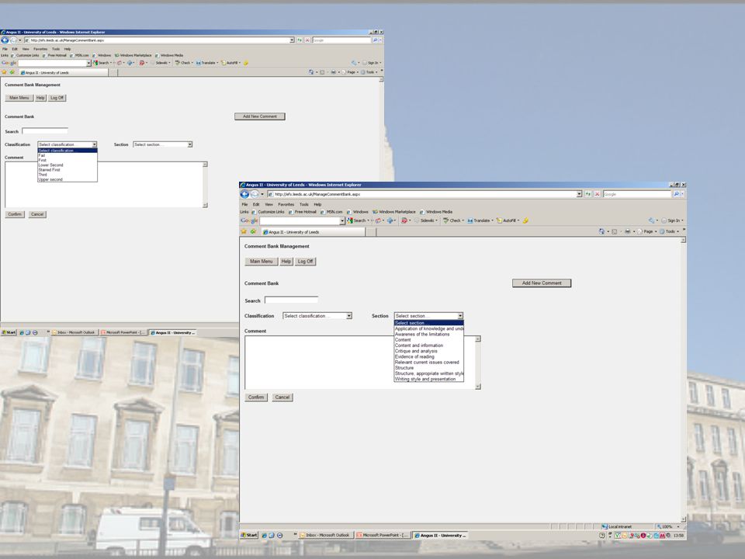The width and height of the screenshot is (745, 559).
Task: Open Favorites Center star in the front window
Action: (x=244, y=231)
